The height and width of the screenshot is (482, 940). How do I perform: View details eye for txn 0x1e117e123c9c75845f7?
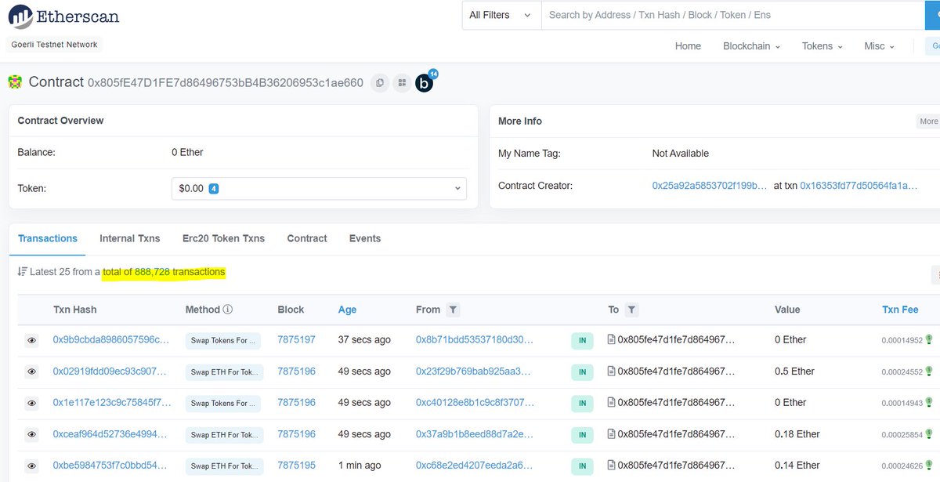[x=32, y=403]
